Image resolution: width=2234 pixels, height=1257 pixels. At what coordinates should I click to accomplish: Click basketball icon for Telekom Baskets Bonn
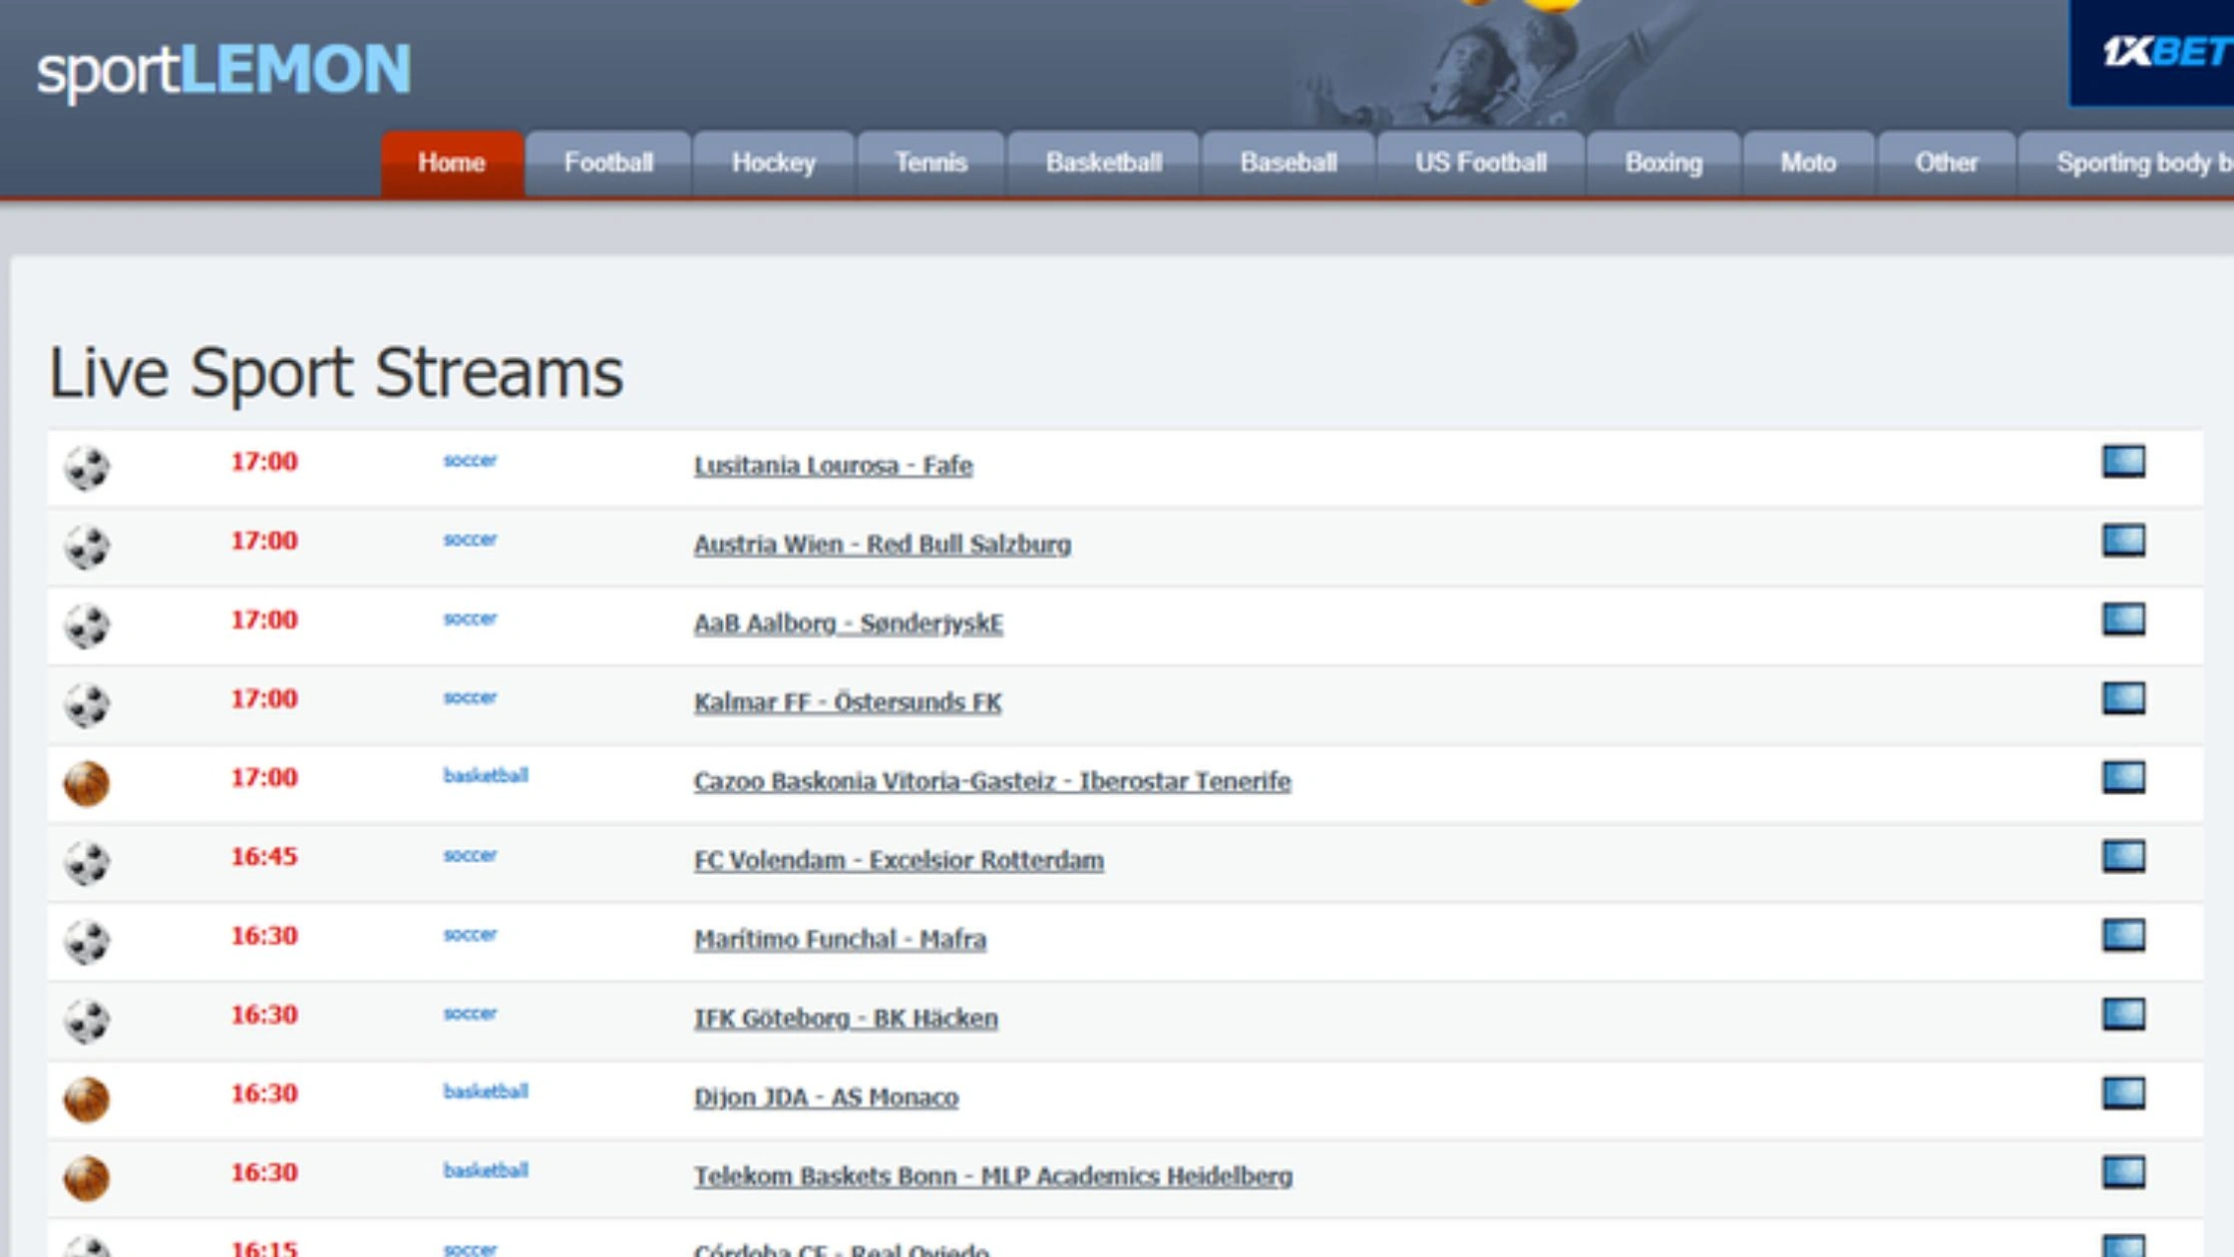point(87,1178)
